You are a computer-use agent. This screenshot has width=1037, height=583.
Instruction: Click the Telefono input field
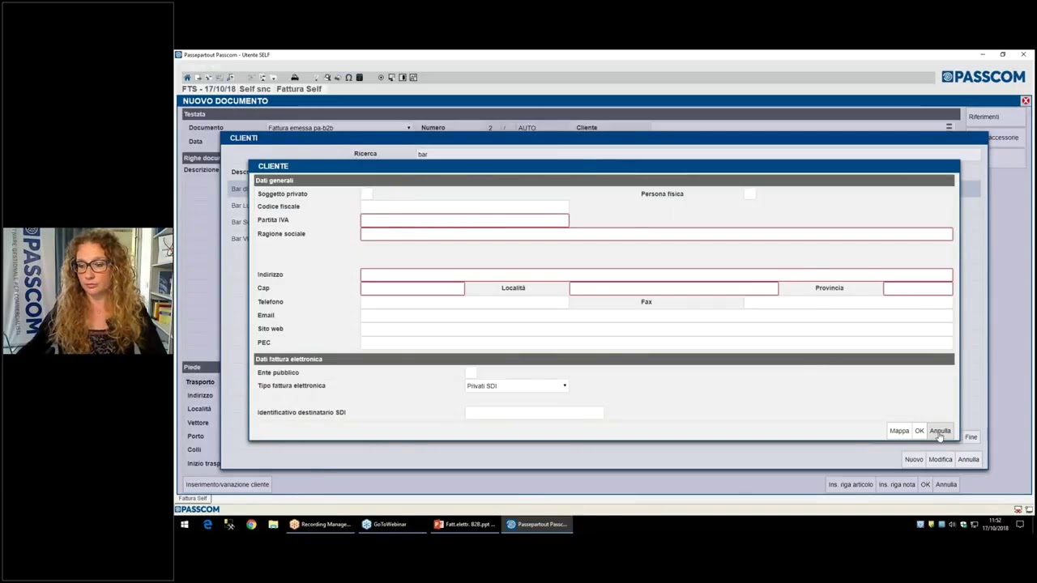465,302
